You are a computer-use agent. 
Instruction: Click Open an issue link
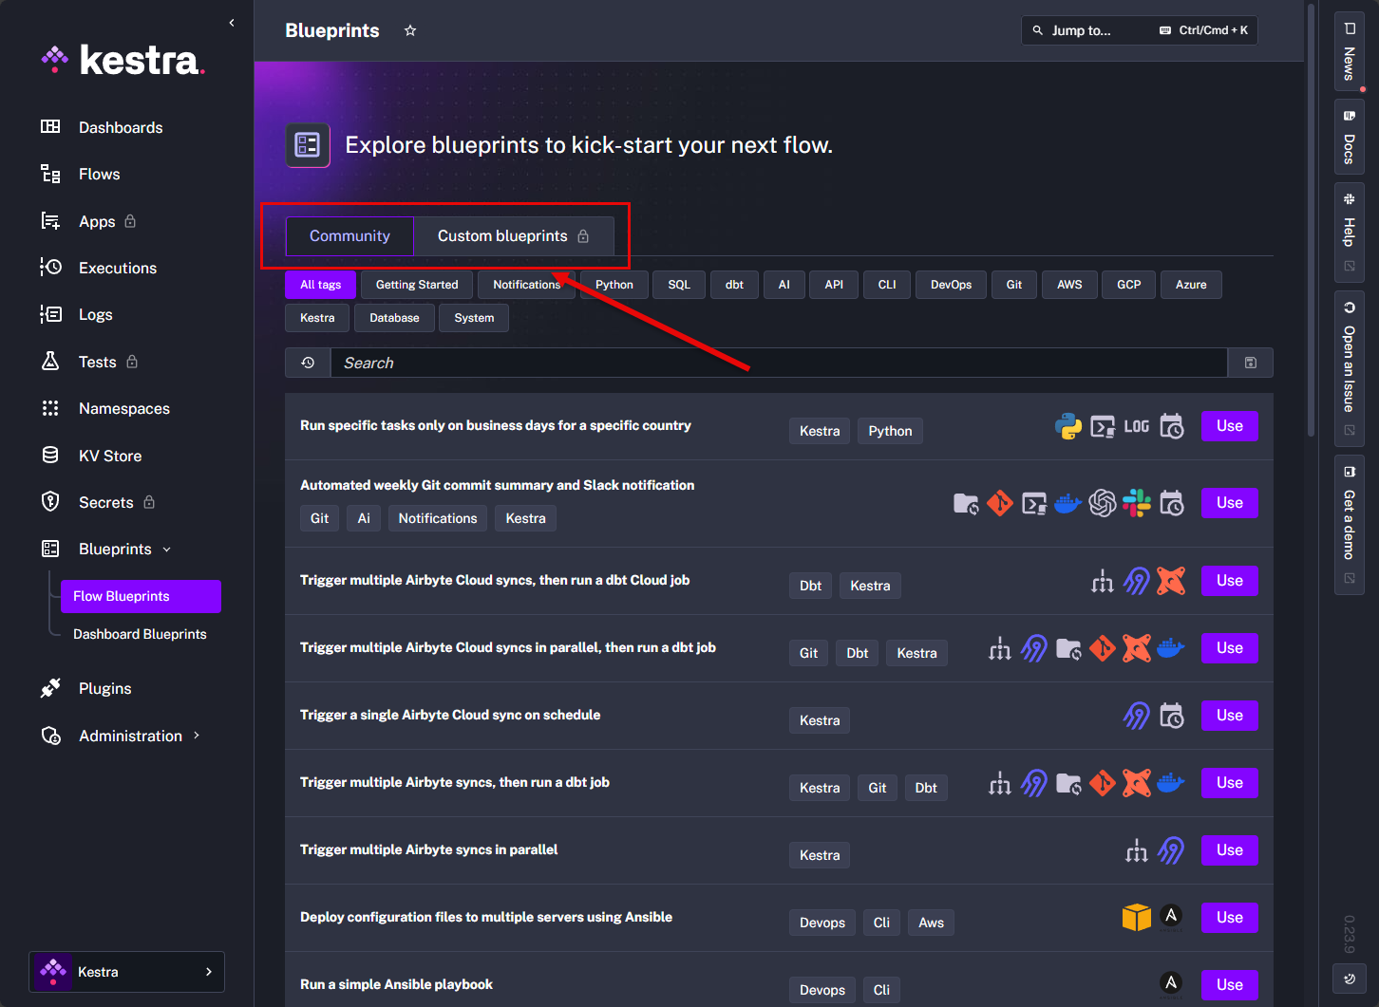pyautogui.click(x=1349, y=369)
